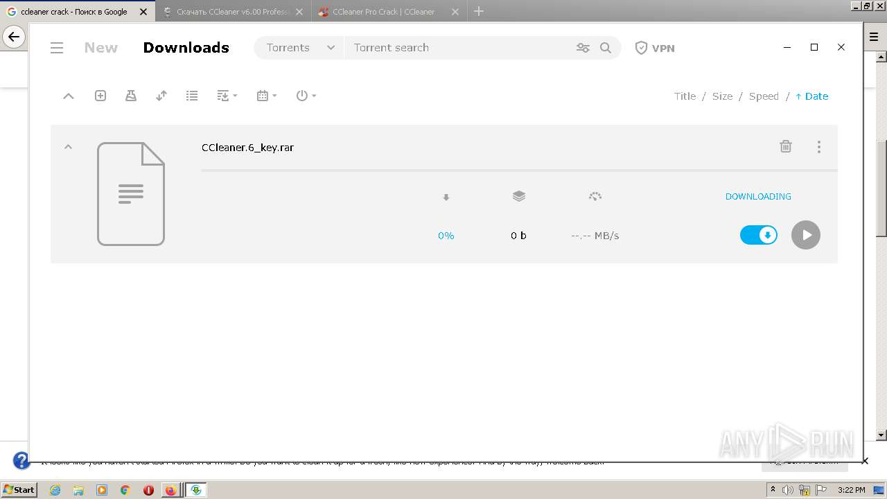
Task: Click the file size layers icon
Action: (x=519, y=196)
